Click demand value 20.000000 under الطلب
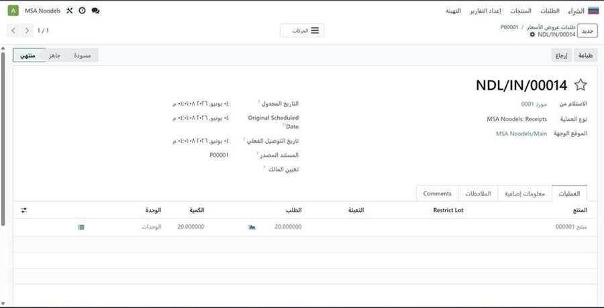This screenshot has width=604, height=308. click(x=288, y=227)
